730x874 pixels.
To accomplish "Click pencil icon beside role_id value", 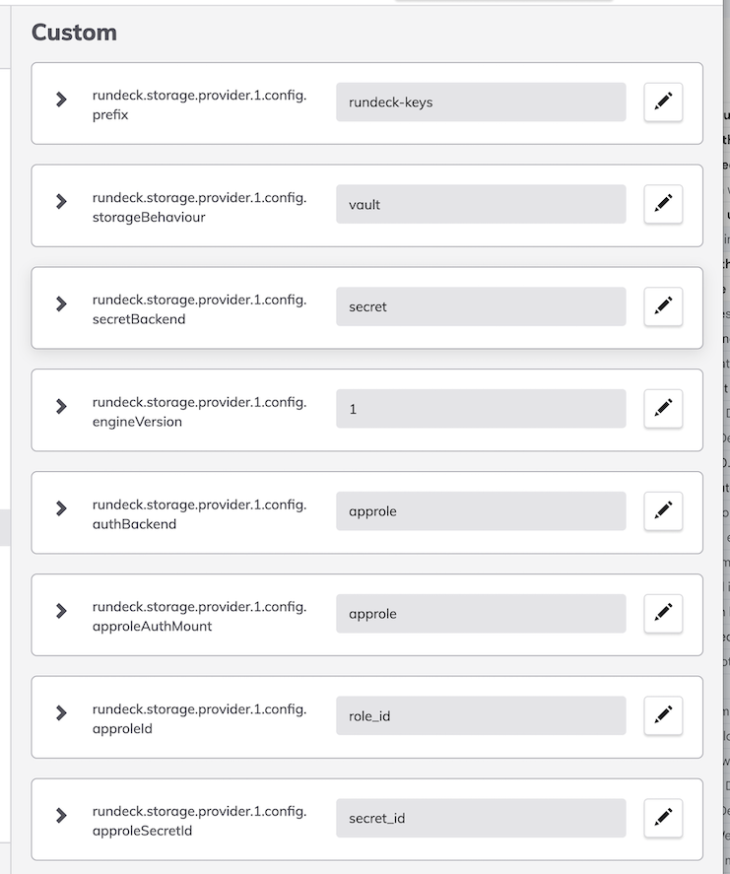I will 663,715.
